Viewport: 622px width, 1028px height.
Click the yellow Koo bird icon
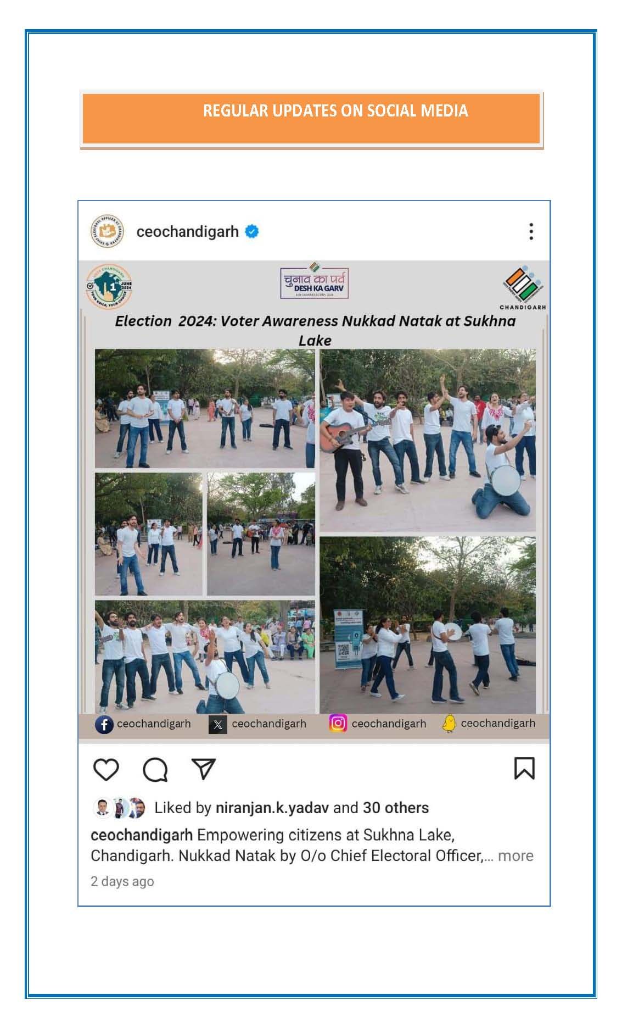click(x=449, y=723)
